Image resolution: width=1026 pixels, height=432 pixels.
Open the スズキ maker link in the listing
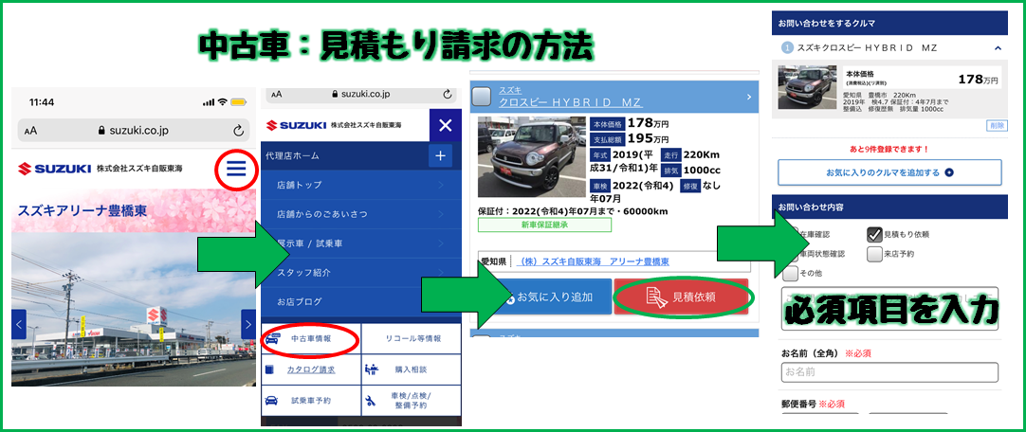[x=510, y=90]
